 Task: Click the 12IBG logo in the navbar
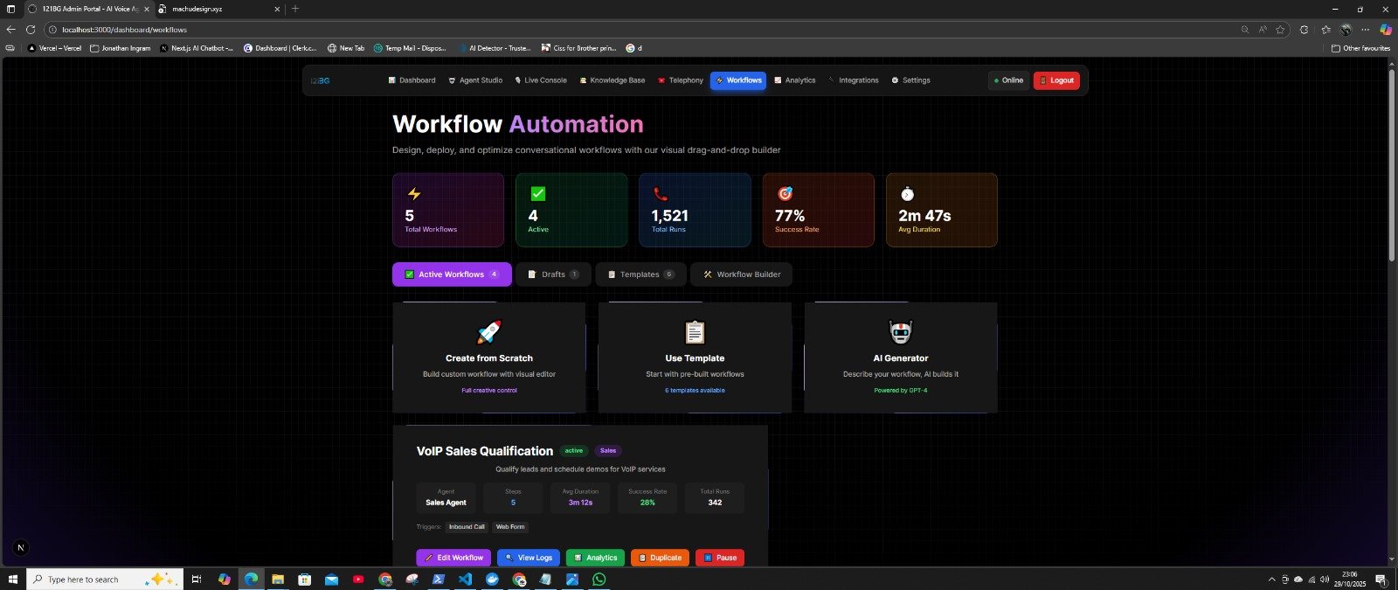tap(320, 80)
